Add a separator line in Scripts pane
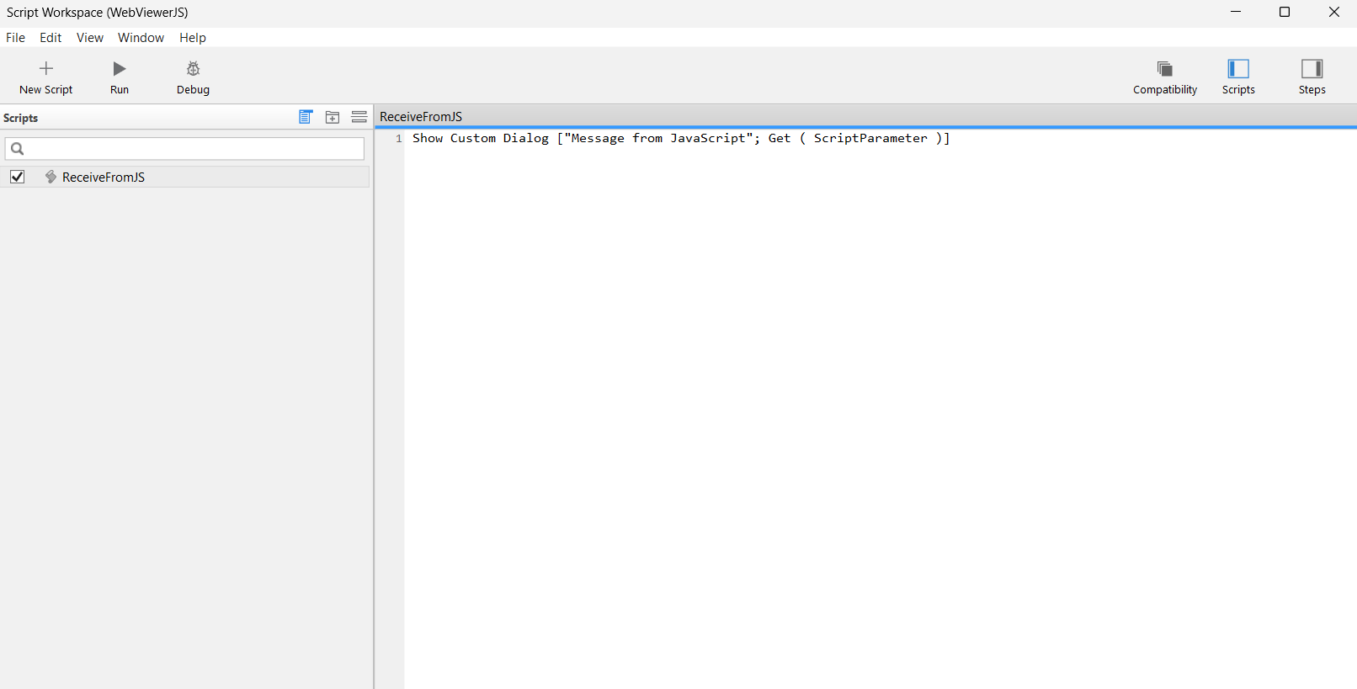The height and width of the screenshot is (689, 1357). pos(359,117)
